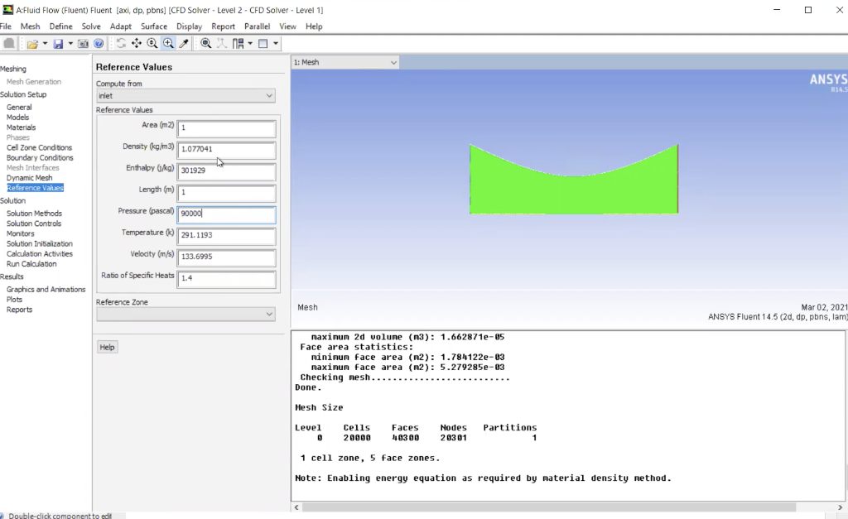Select Reference Values in the tree
The width and height of the screenshot is (848, 519).
[x=35, y=188]
